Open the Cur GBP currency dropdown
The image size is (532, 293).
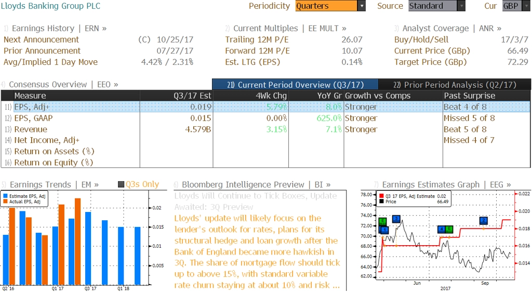[516, 6]
